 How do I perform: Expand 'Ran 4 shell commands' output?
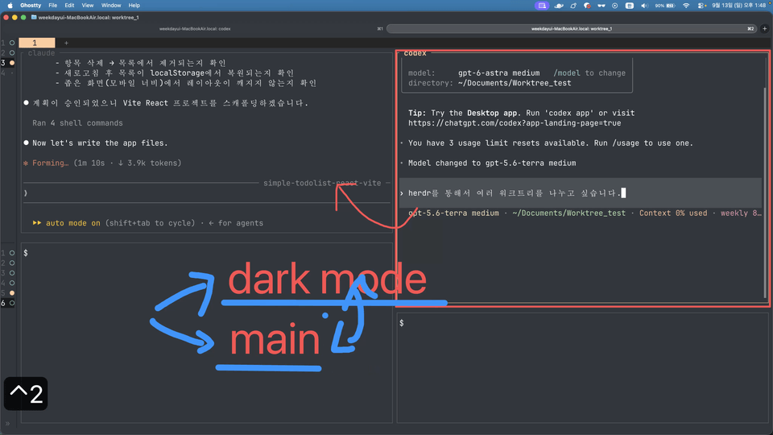point(77,122)
